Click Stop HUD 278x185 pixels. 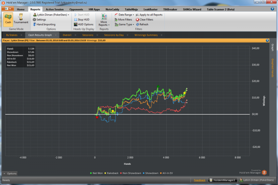(82, 20)
